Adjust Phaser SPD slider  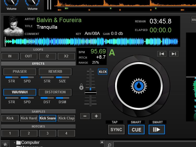[x=27, y=77]
